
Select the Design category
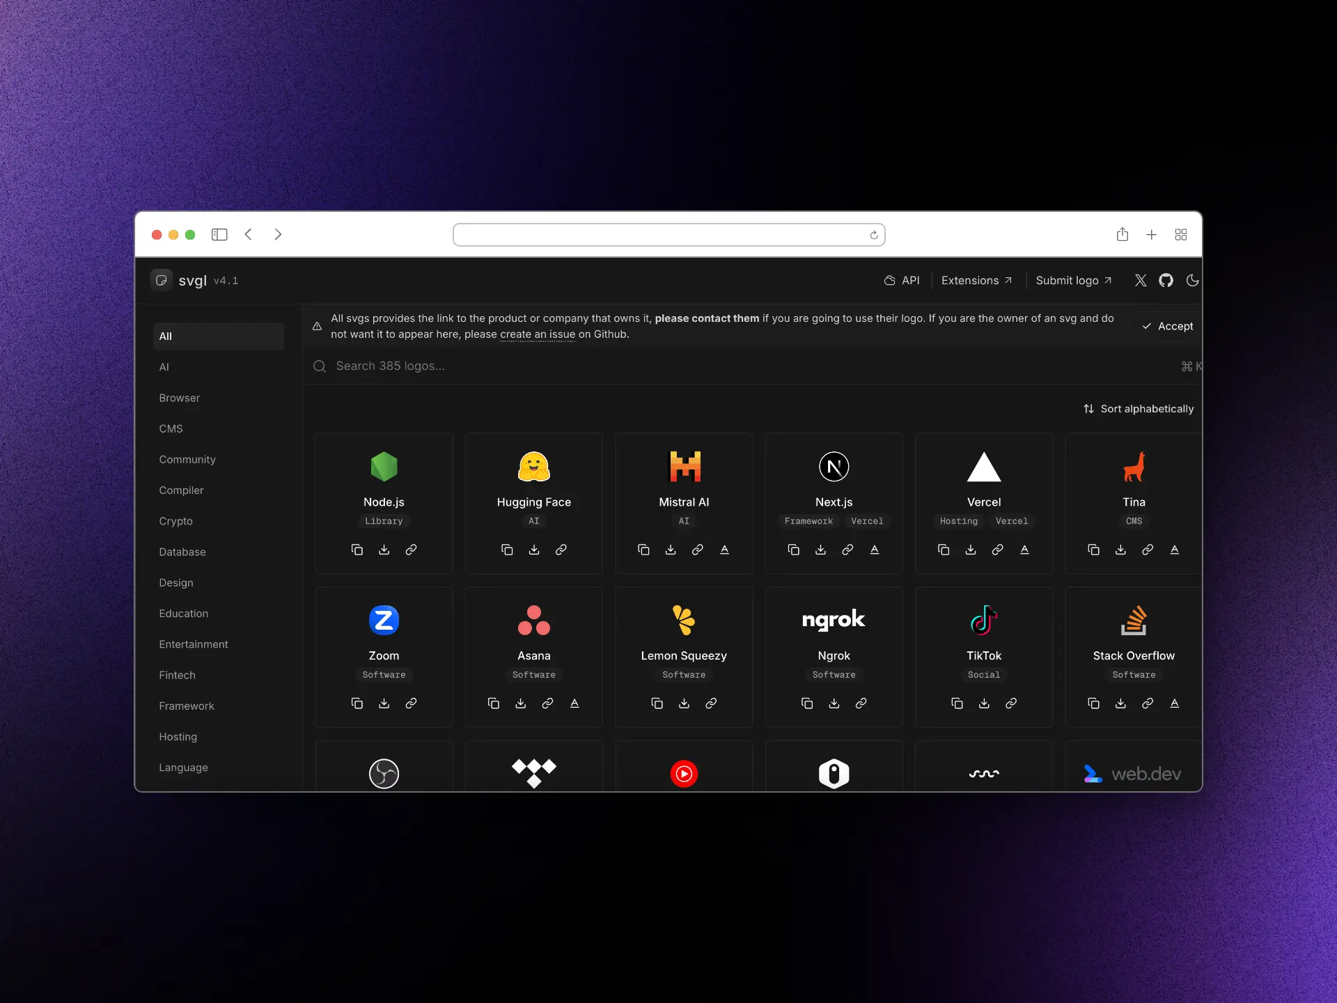tap(219, 583)
